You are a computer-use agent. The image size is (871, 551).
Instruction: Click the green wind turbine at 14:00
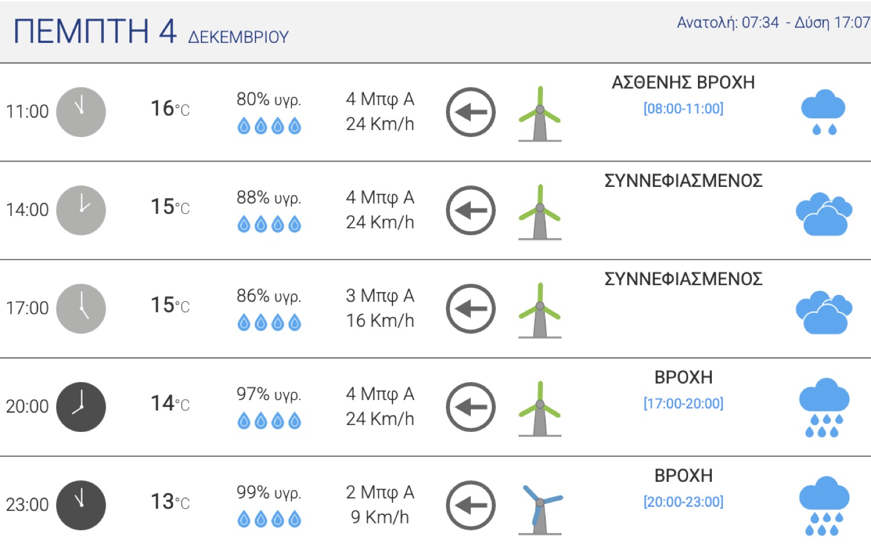click(540, 211)
